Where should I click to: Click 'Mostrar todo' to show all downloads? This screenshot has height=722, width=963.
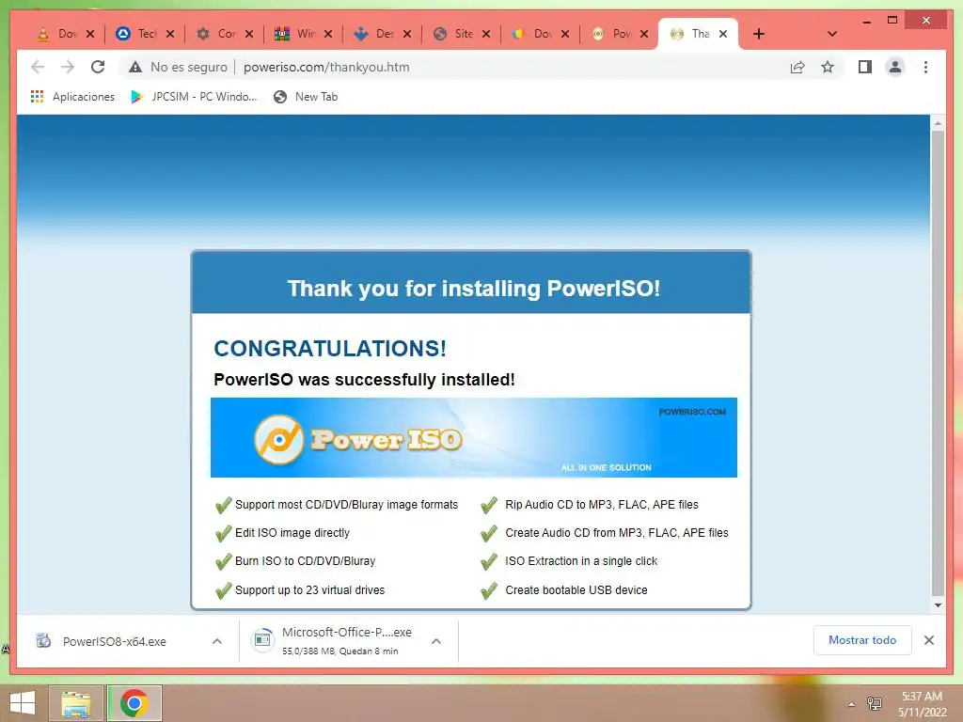[862, 640]
